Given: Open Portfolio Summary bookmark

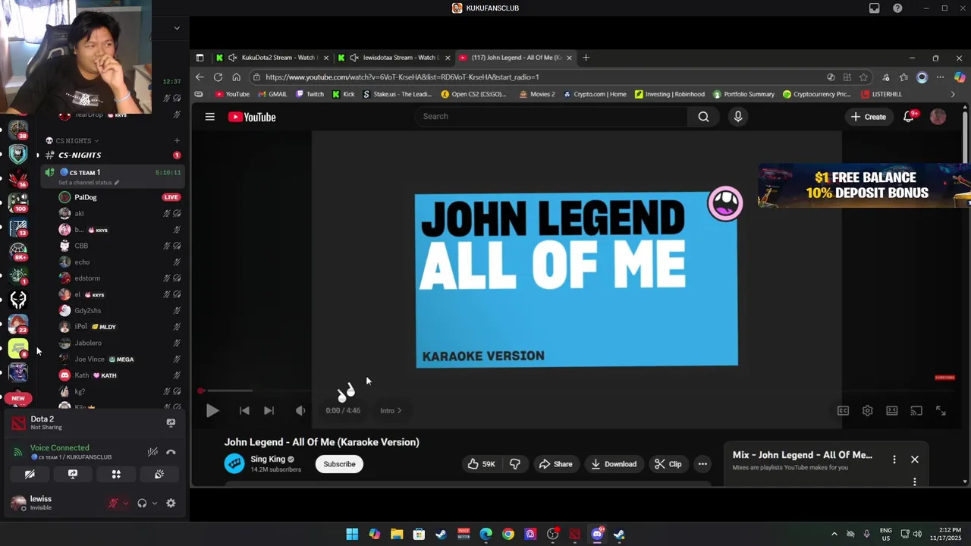Looking at the screenshot, I should (743, 94).
